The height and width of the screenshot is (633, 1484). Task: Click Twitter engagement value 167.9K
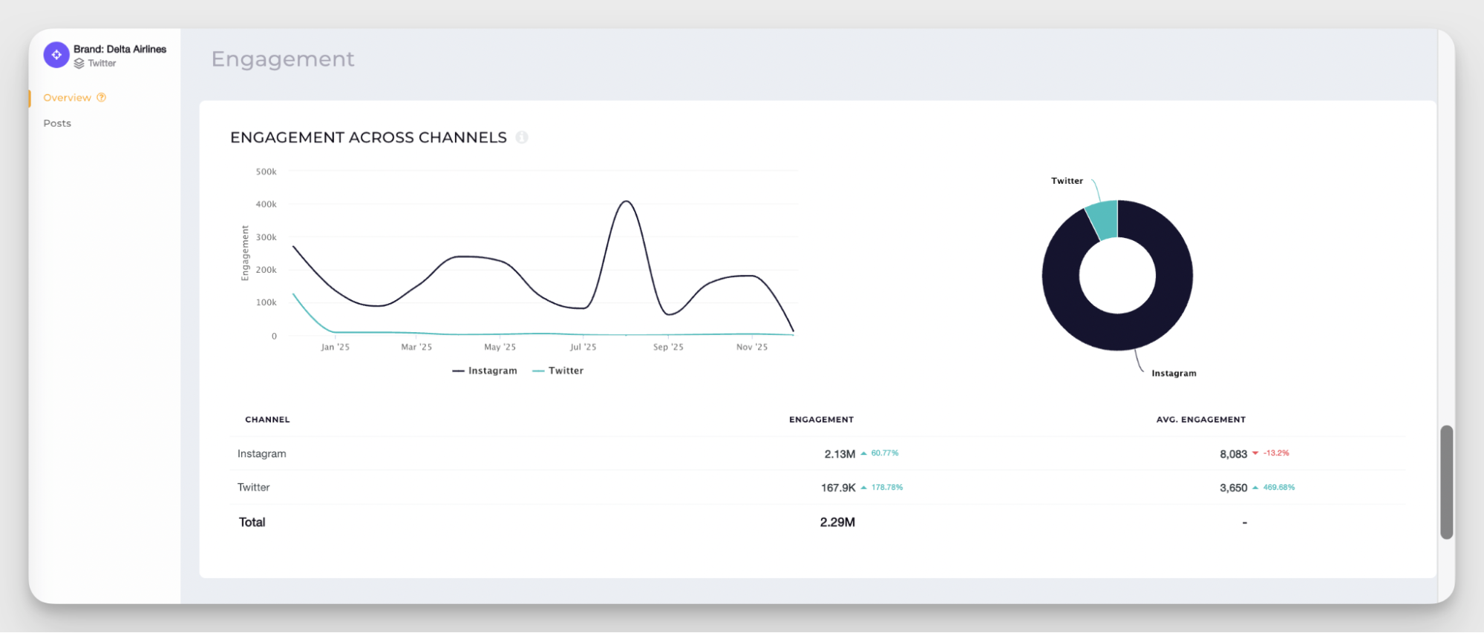pyautogui.click(x=838, y=488)
